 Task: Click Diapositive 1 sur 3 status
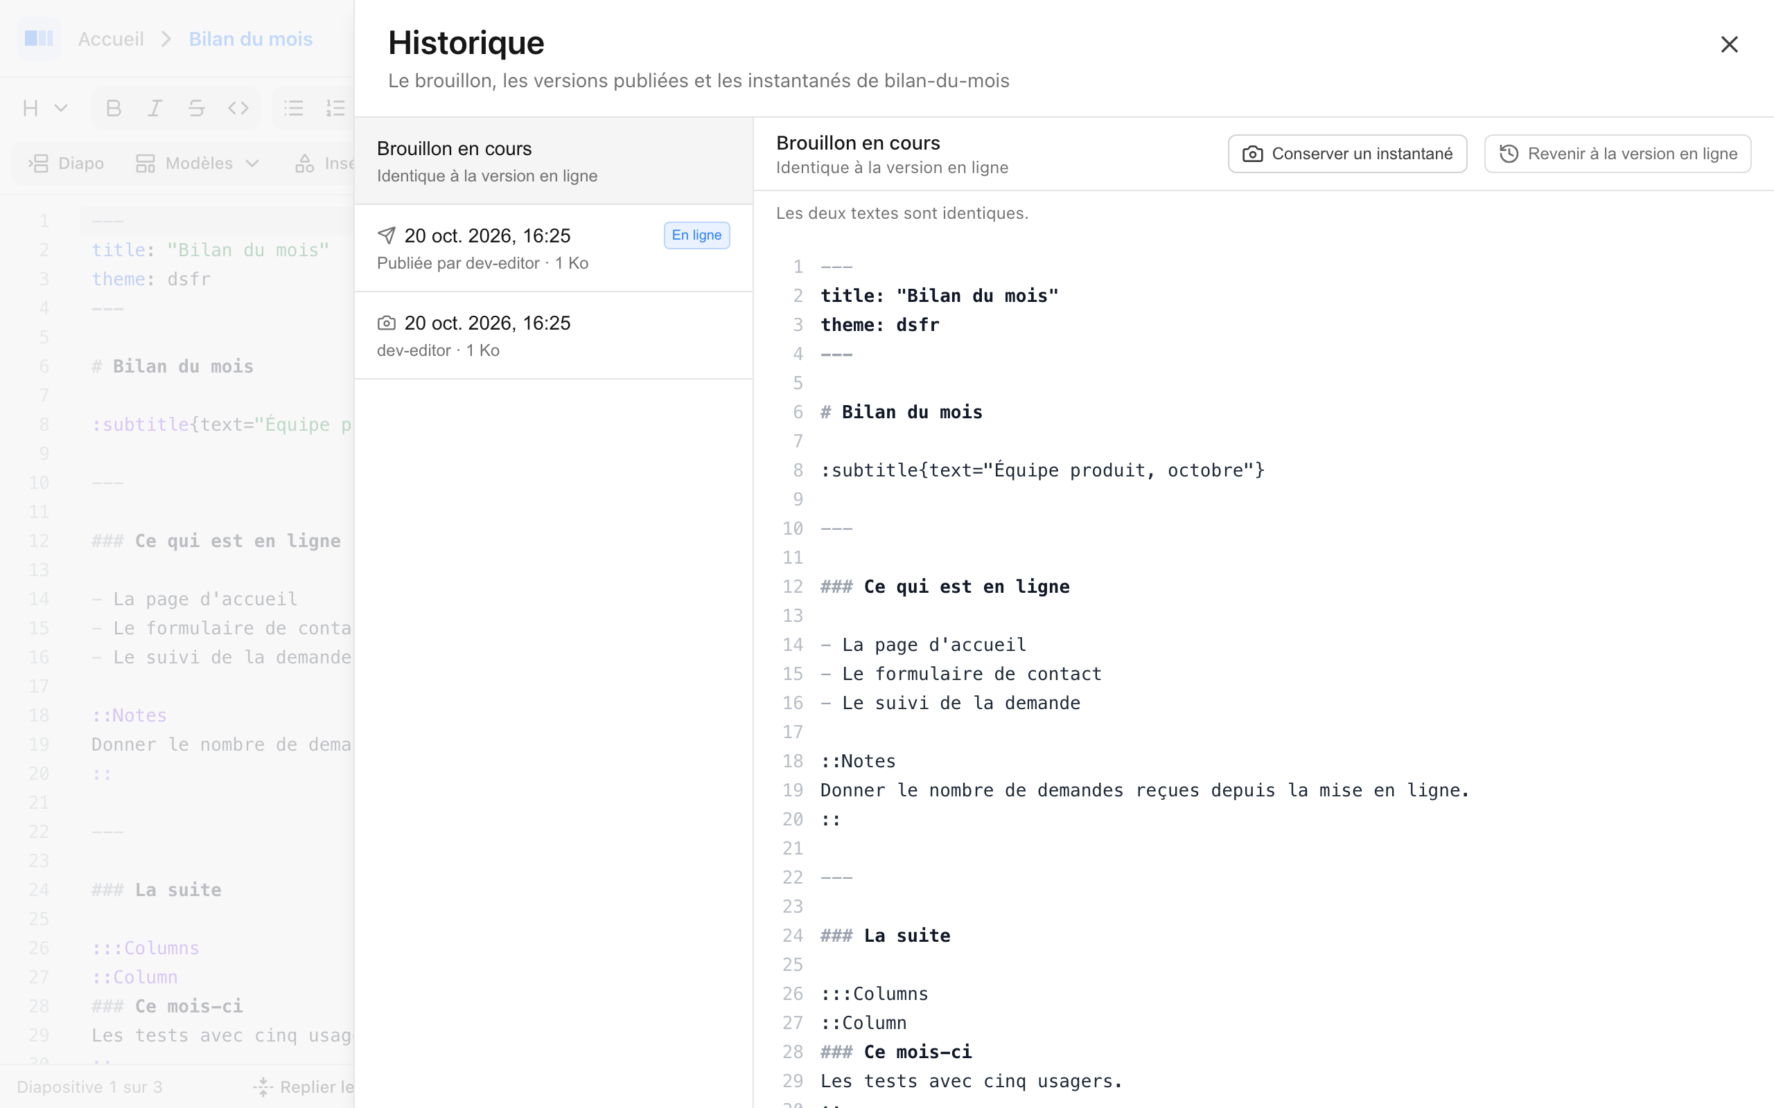coord(89,1087)
